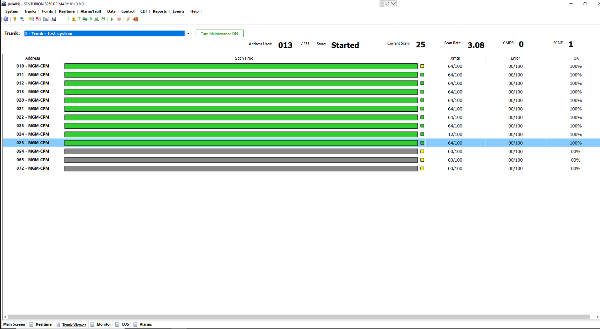Switch to the Alarms tab

(146, 324)
